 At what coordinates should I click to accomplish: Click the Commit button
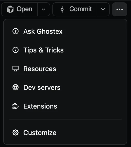(x=75, y=9)
